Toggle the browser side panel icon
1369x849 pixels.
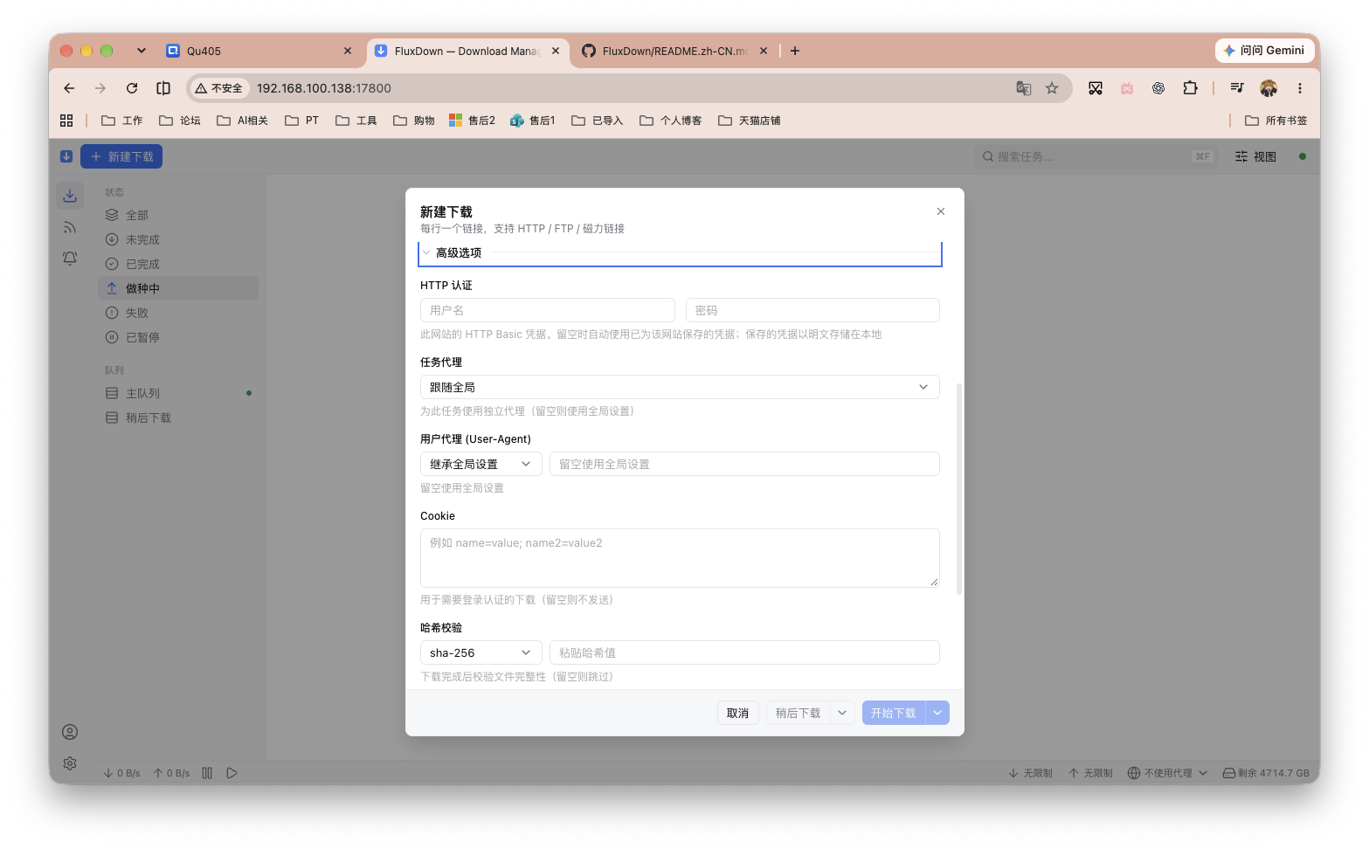[163, 88]
